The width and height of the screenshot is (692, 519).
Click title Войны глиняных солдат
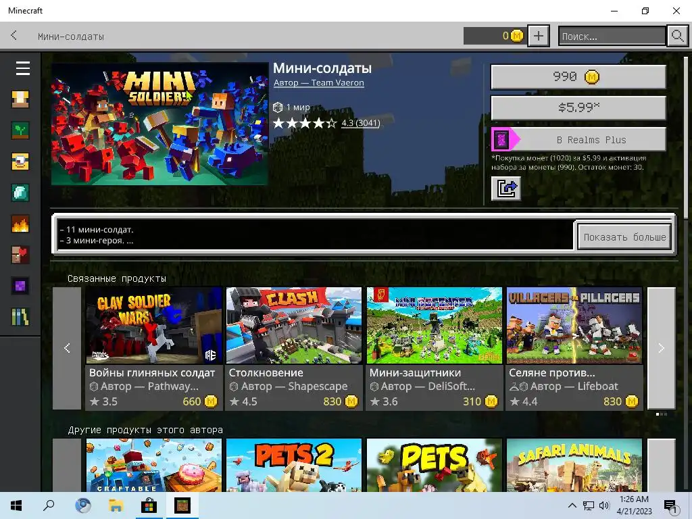(152, 373)
